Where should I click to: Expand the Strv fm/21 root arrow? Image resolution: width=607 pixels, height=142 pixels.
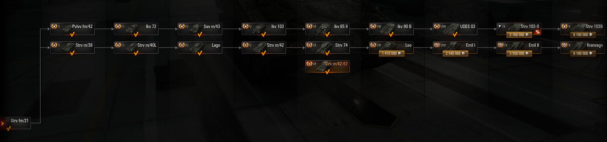pos(2,123)
